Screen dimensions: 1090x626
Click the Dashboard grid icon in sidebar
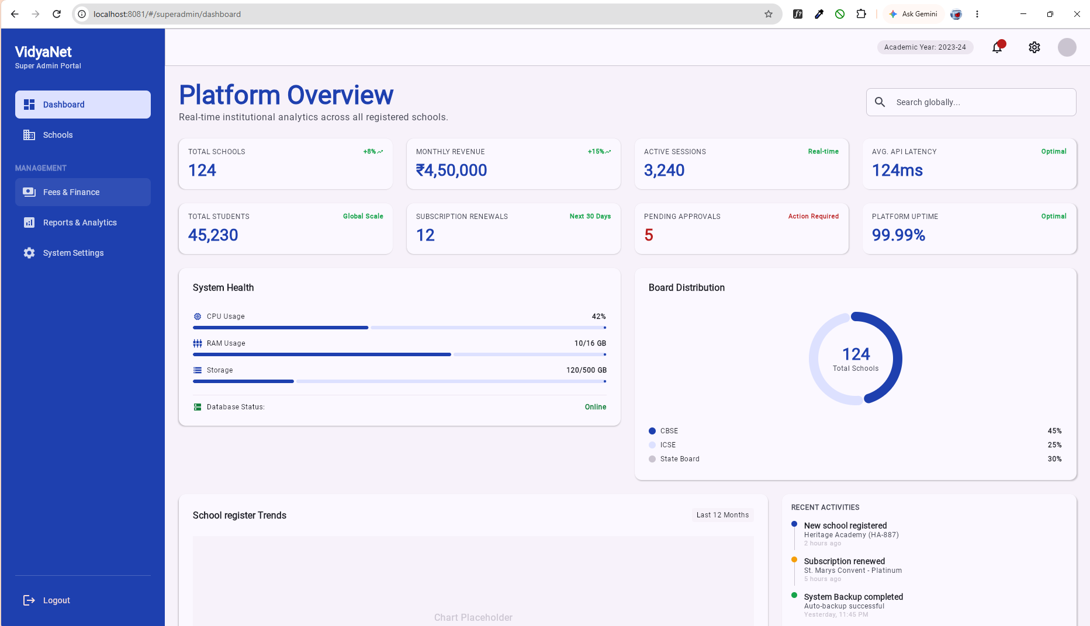29,105
